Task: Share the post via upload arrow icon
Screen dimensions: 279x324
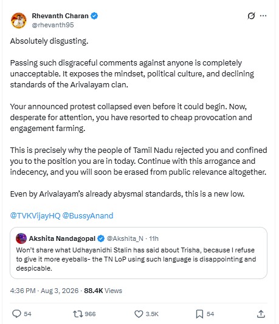Action: [x=261, y=314]
